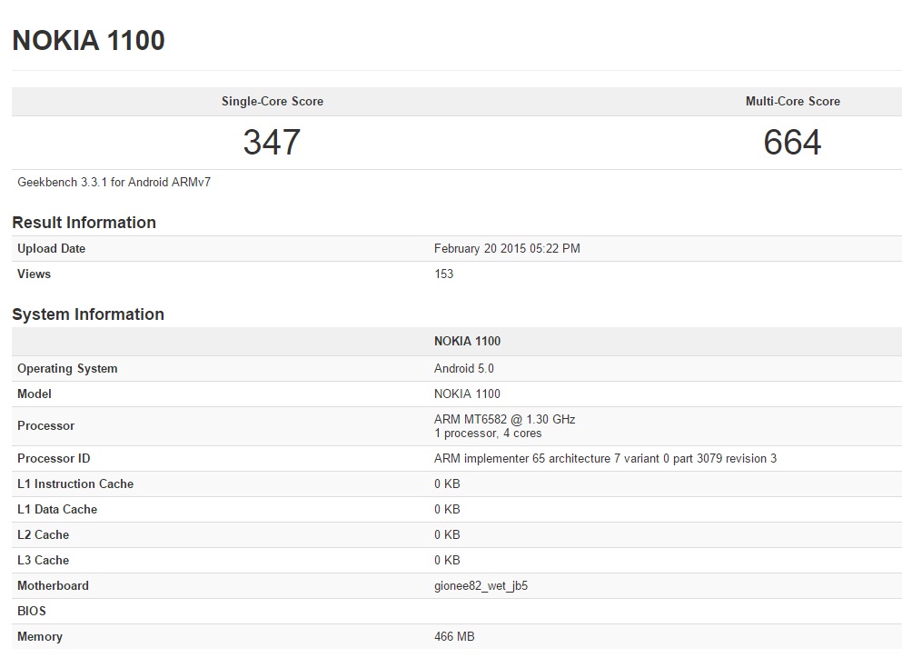Image resolution: width=902 pixels, height=658 pixels.
Task: Click the BIOS row label
Action: 32,611
